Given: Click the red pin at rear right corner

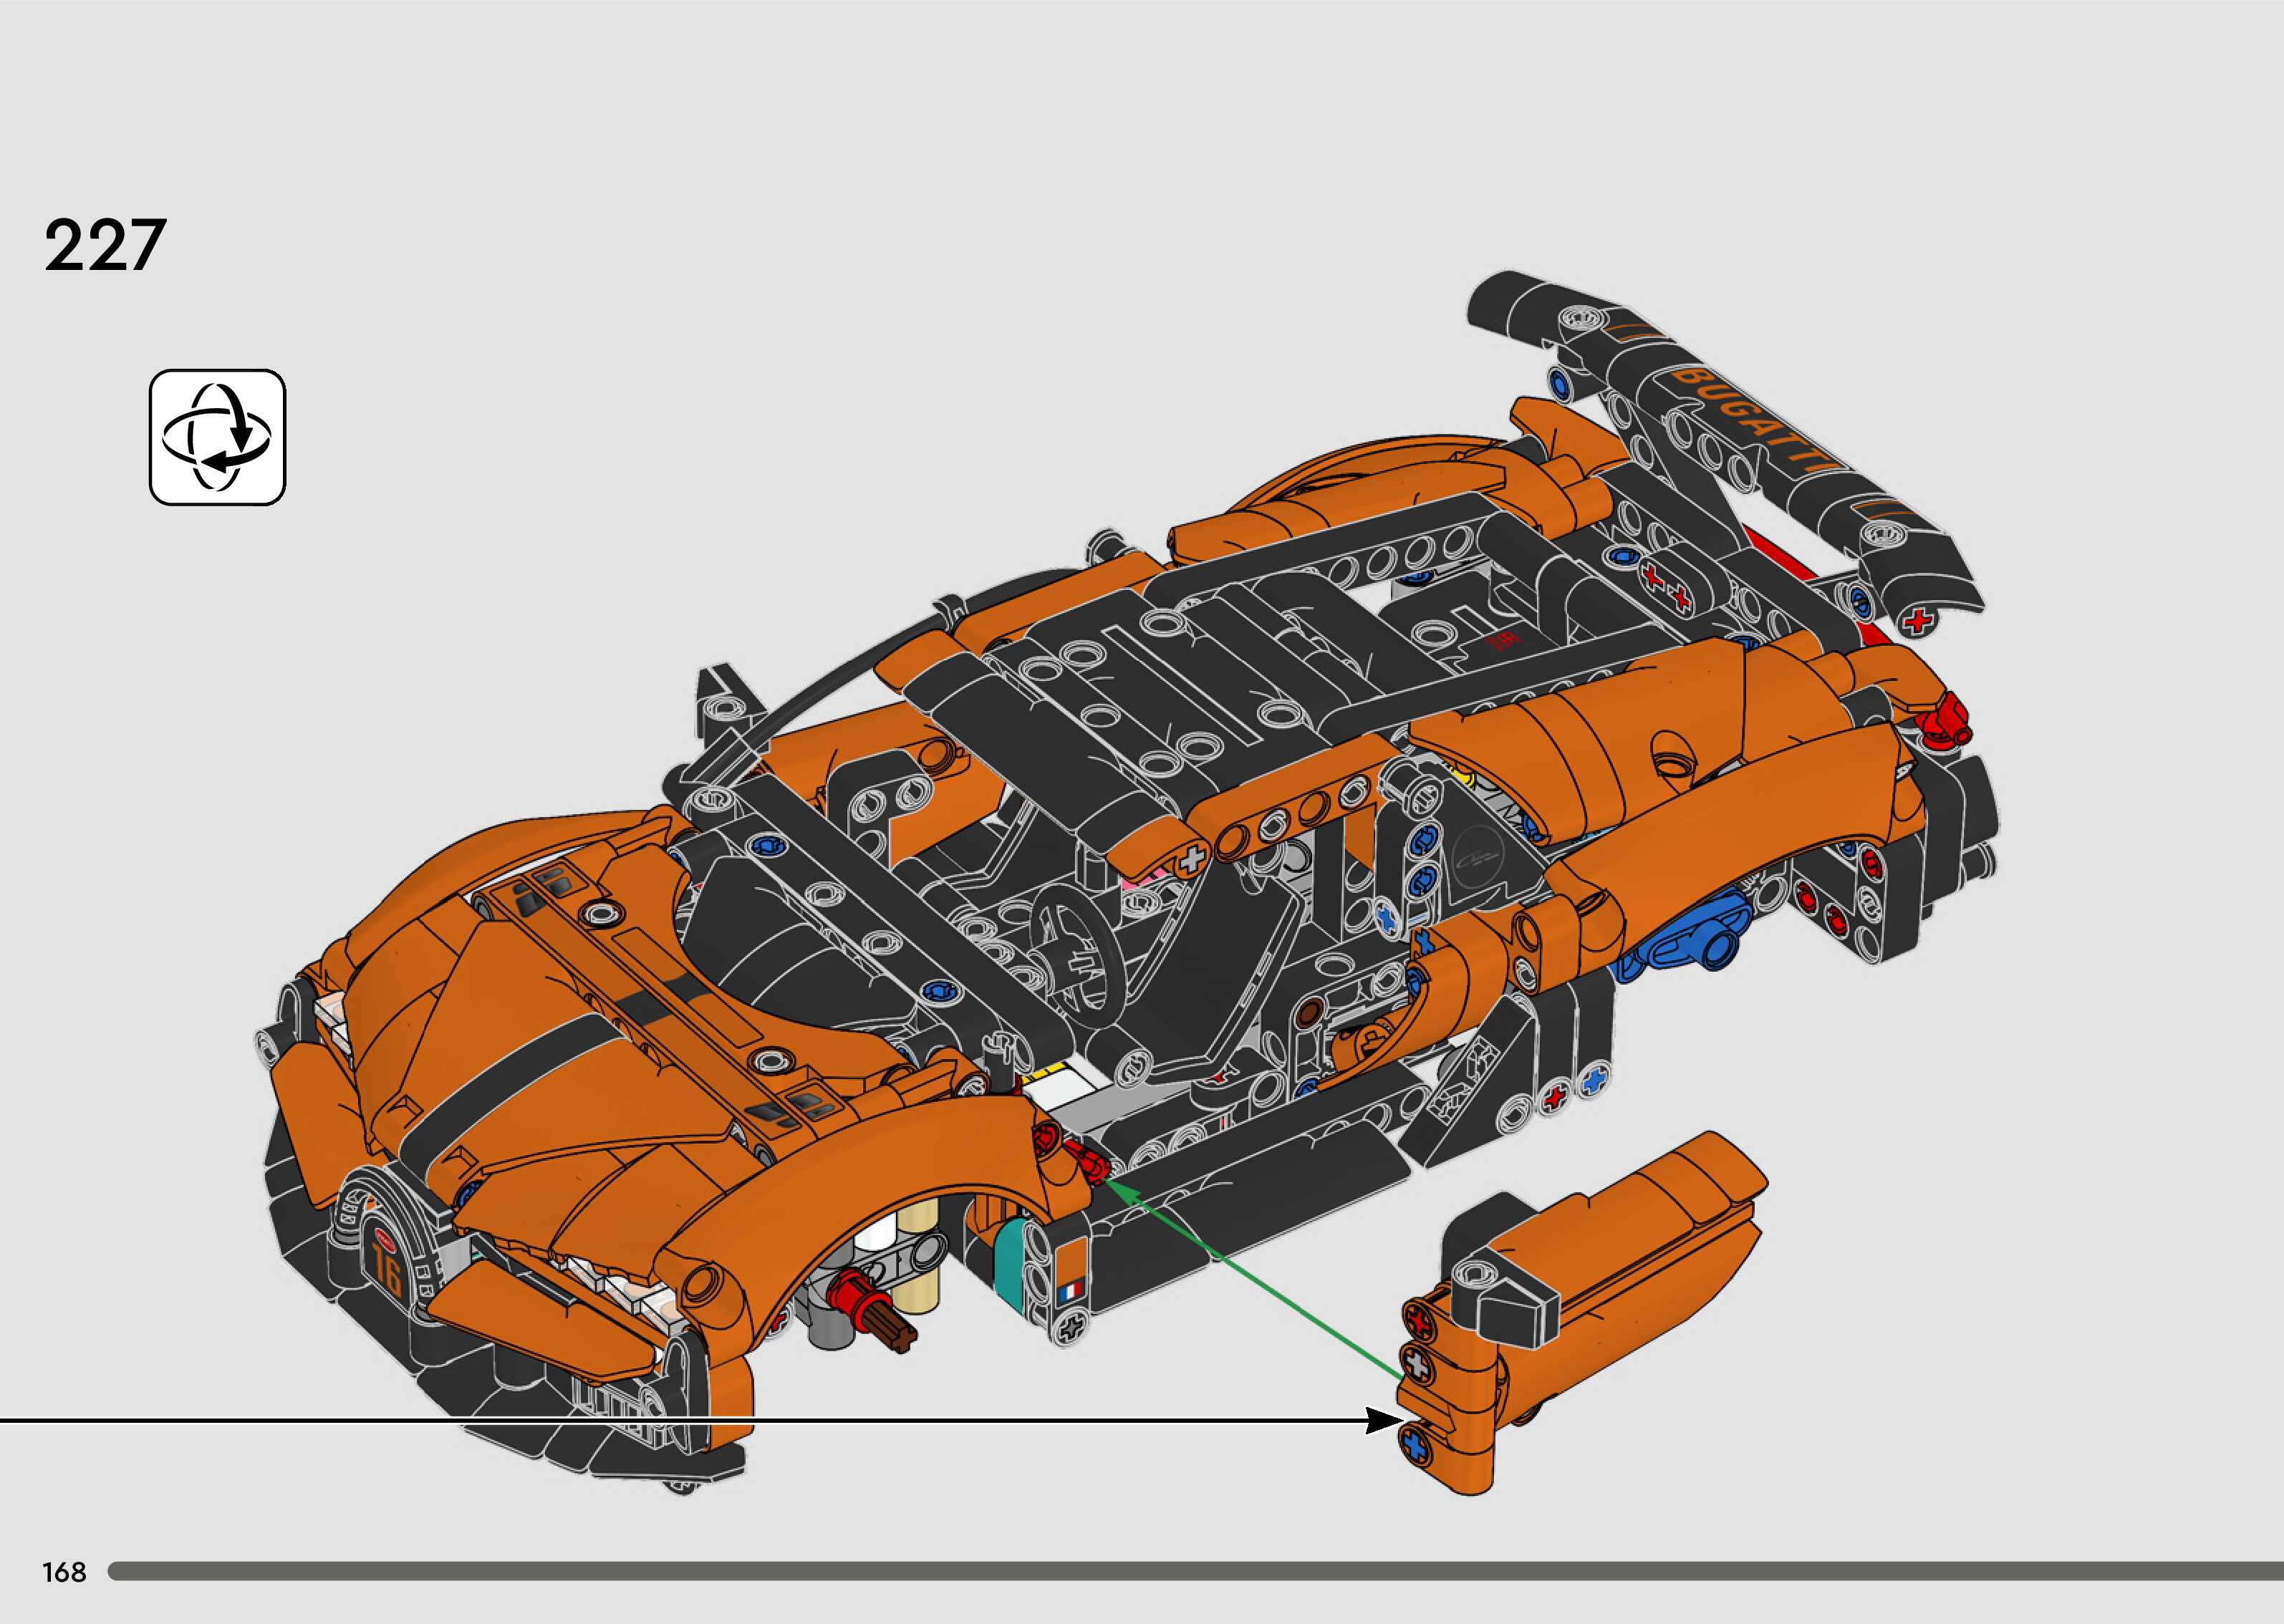Looking at the screenshot, I should 1946,721.
